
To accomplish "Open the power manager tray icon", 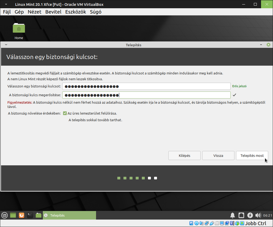I will tap(250, 215).
